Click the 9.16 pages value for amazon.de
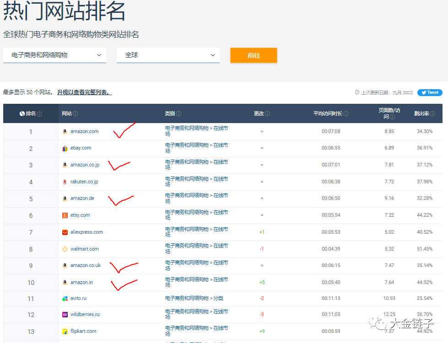This screenshot has height=343, width=448. [x=389, y=198]
